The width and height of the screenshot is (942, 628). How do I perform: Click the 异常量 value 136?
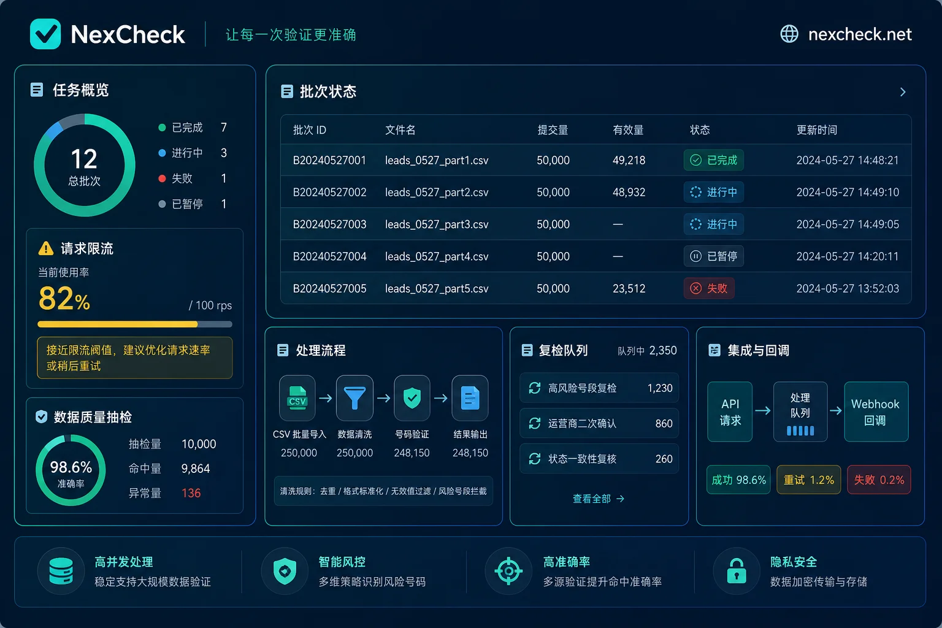(191, 493)
